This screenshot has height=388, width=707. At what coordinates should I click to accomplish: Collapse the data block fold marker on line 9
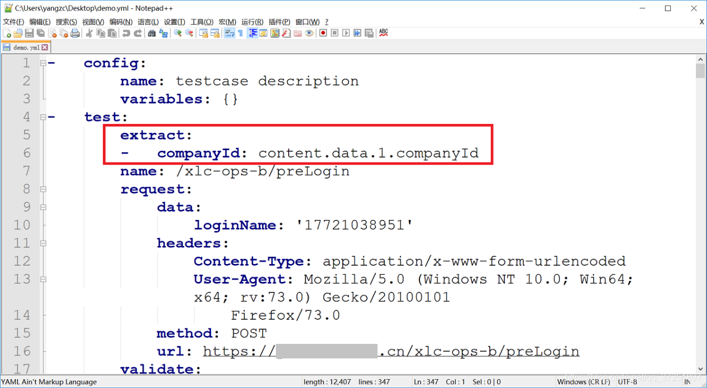(43, 207)
